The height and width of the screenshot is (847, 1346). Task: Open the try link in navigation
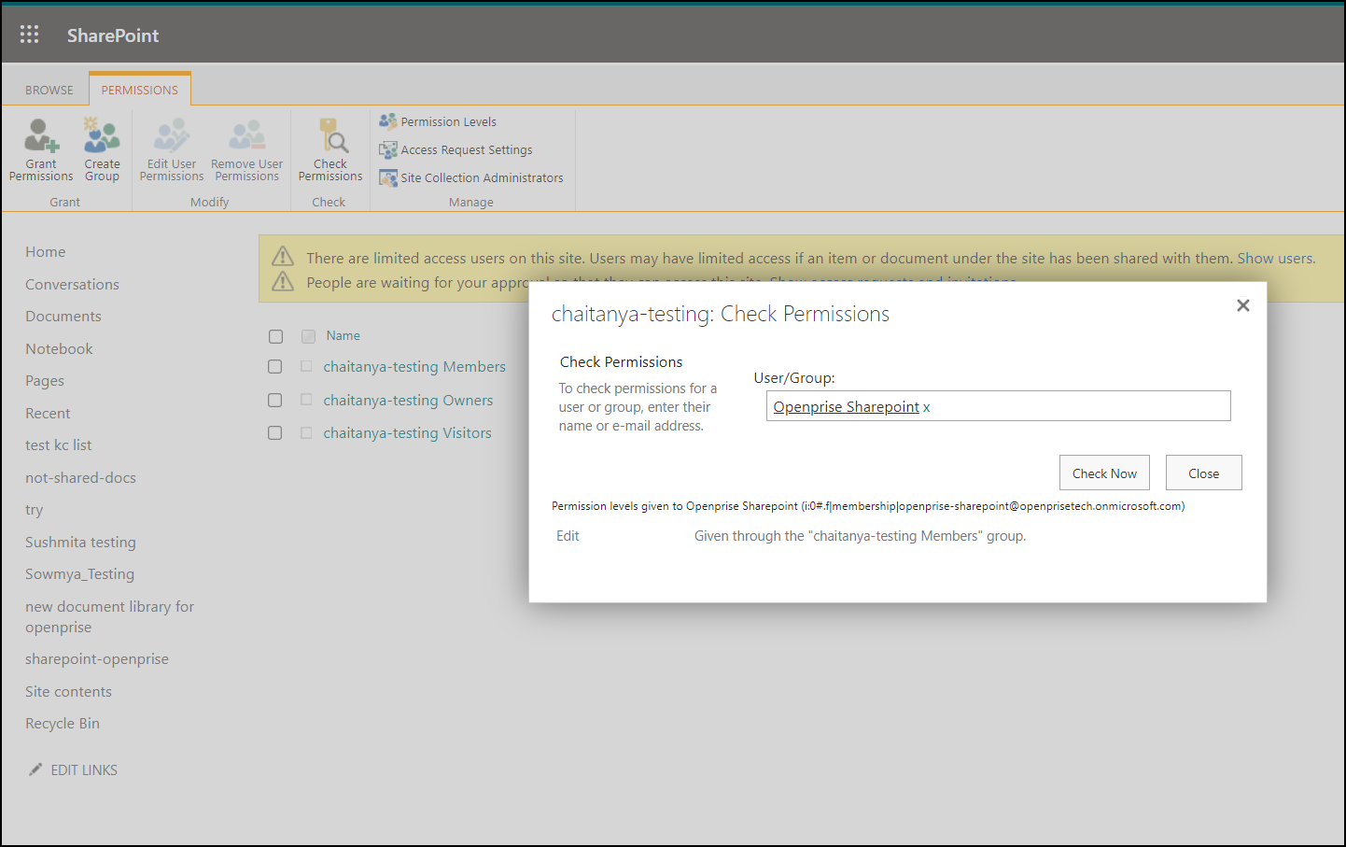tap(35, 510)
